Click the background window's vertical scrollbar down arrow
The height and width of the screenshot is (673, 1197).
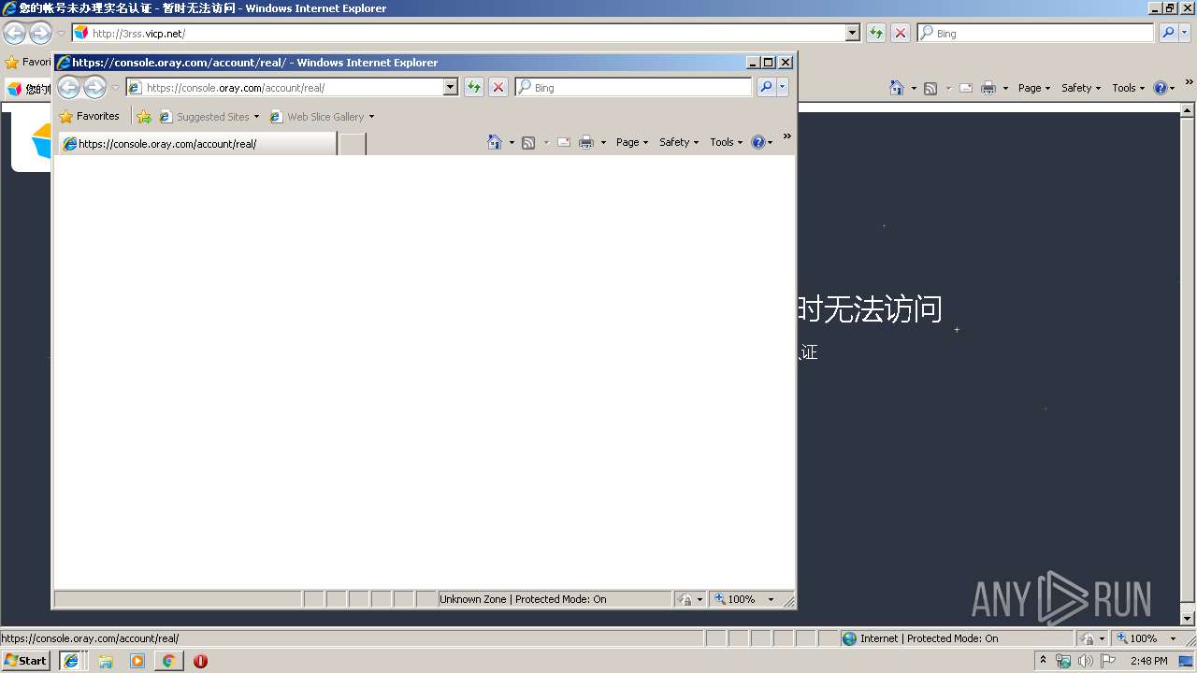[1189, 618]
